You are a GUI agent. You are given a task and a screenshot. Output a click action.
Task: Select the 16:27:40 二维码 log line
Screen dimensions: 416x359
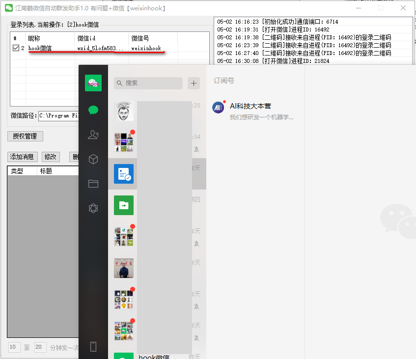click(x=304, y=53)
